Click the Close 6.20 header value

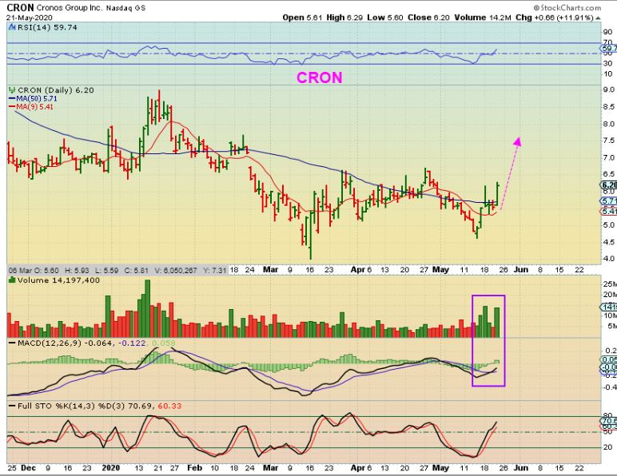(428, 18)
